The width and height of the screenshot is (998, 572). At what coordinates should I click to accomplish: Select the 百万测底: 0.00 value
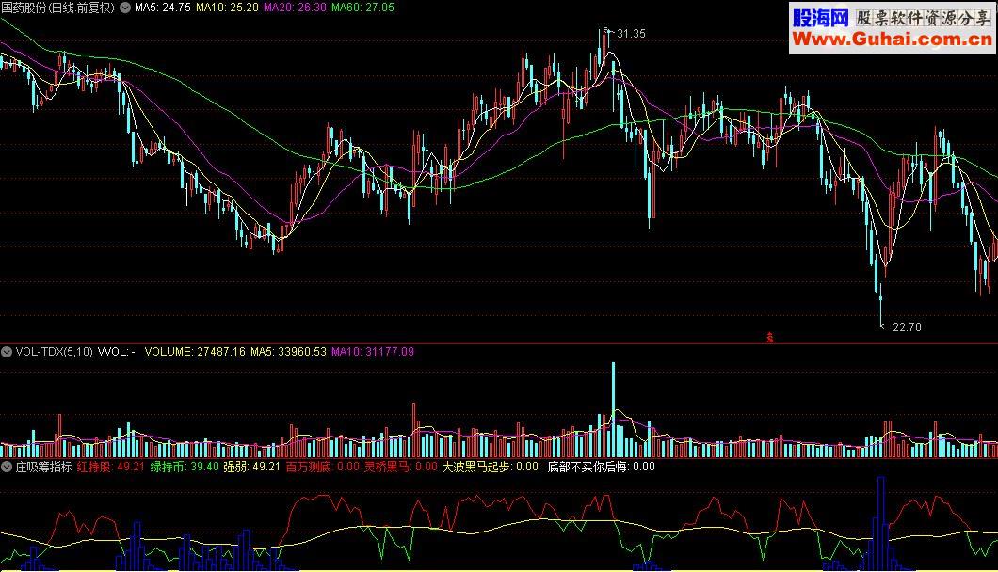click(x=323, y=467)
